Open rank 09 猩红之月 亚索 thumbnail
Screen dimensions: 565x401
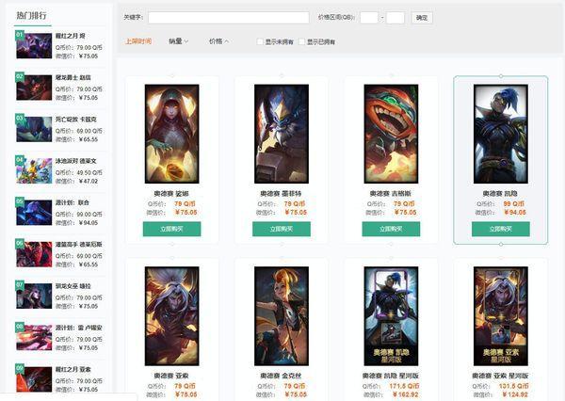[34, 379]
